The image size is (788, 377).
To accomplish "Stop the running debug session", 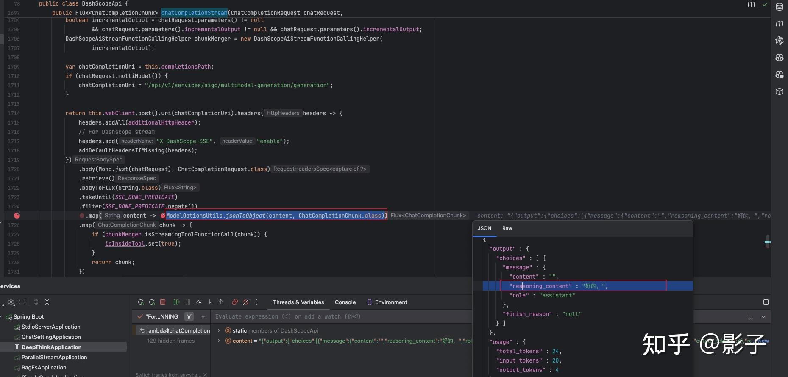I will [163, 302].
